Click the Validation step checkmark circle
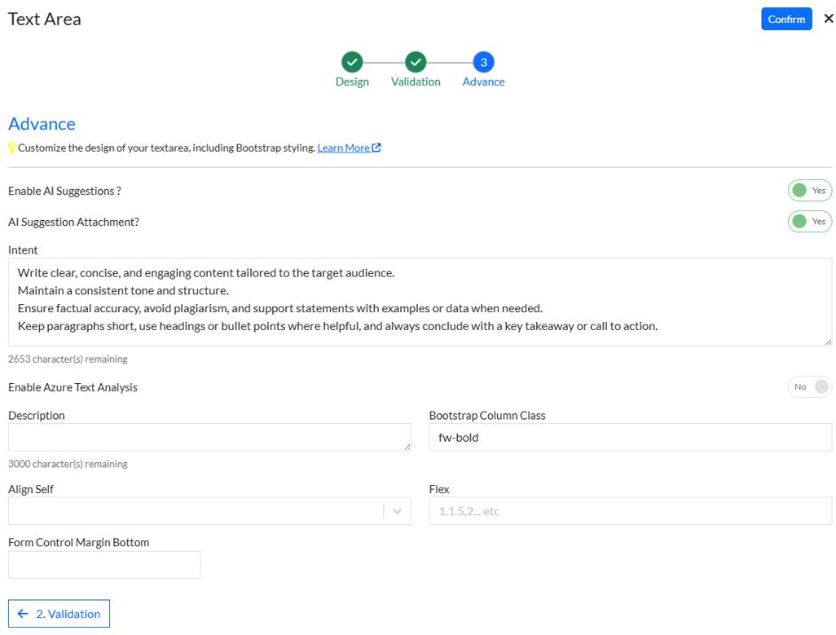836x635 pixels. click(x=415, y=62)
